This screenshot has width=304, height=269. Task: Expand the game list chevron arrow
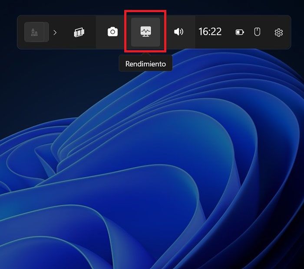pos(55,32)
